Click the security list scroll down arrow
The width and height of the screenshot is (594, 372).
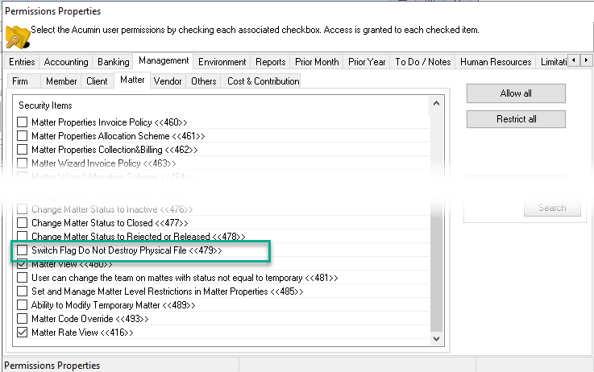click(x=436, y=339)
